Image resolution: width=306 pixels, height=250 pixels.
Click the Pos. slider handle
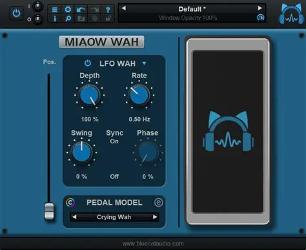(49, 211)
